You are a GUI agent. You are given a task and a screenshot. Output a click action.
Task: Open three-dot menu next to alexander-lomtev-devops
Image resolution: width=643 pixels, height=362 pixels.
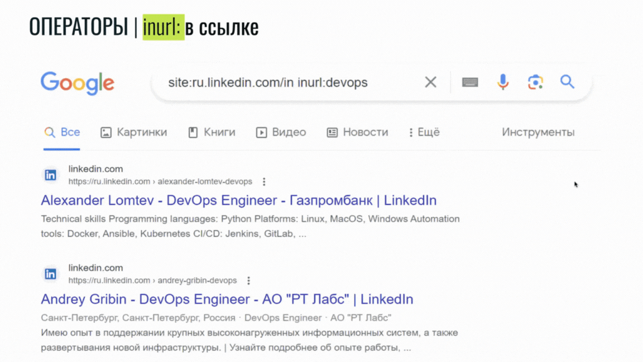coord(264,182)
